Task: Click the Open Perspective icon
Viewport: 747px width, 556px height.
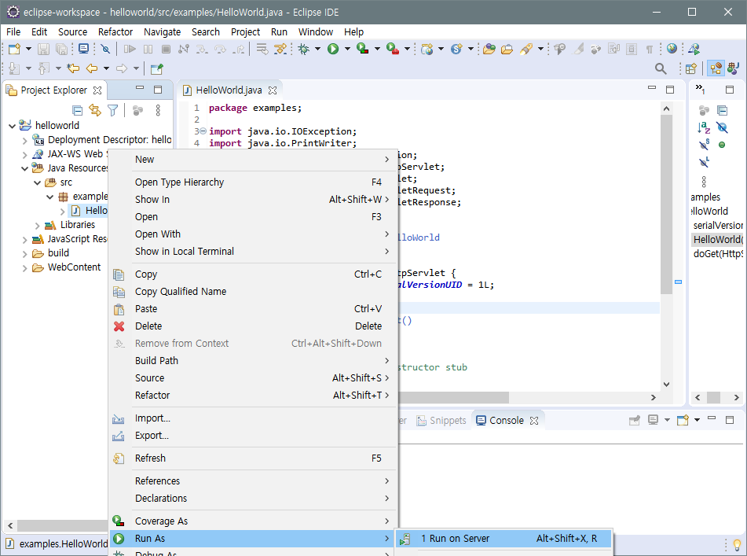Action: (691, 68)
